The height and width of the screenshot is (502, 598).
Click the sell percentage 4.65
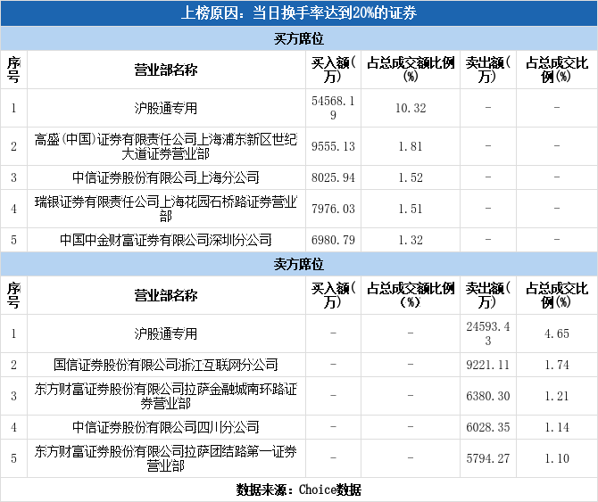pyautogui.click(x=557, y=333)
